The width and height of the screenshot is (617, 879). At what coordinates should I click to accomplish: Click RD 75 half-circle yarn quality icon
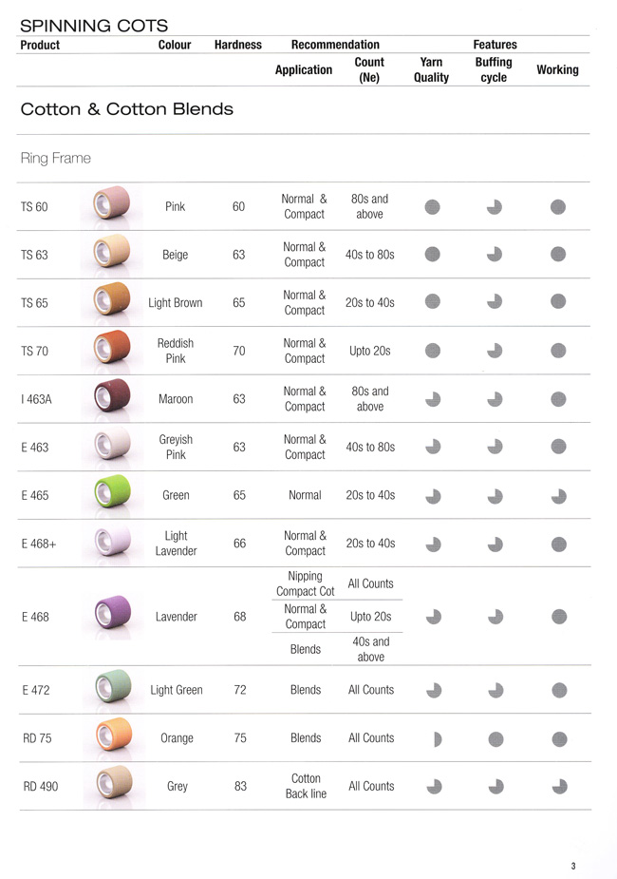click(438, 739)
